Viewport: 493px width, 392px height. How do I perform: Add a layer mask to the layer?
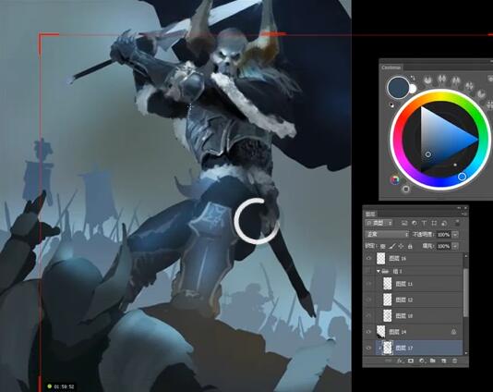pyautogui.click(x=411, y=361)
